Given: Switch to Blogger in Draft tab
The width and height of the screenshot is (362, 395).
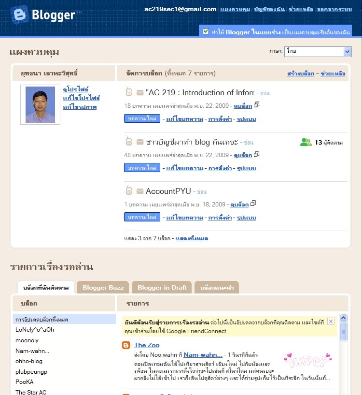Looking at the screenshot, I should tap(162, 288).
